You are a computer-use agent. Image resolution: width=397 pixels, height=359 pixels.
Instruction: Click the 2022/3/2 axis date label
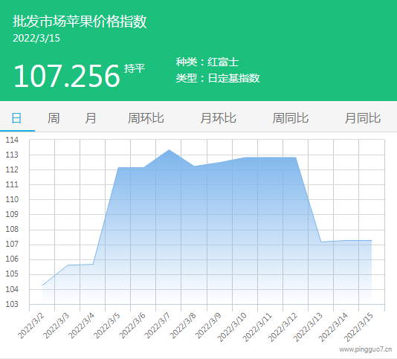pos(31,326)
